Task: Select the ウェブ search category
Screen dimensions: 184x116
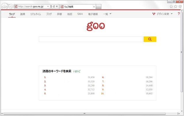Action: coord(12,14)
